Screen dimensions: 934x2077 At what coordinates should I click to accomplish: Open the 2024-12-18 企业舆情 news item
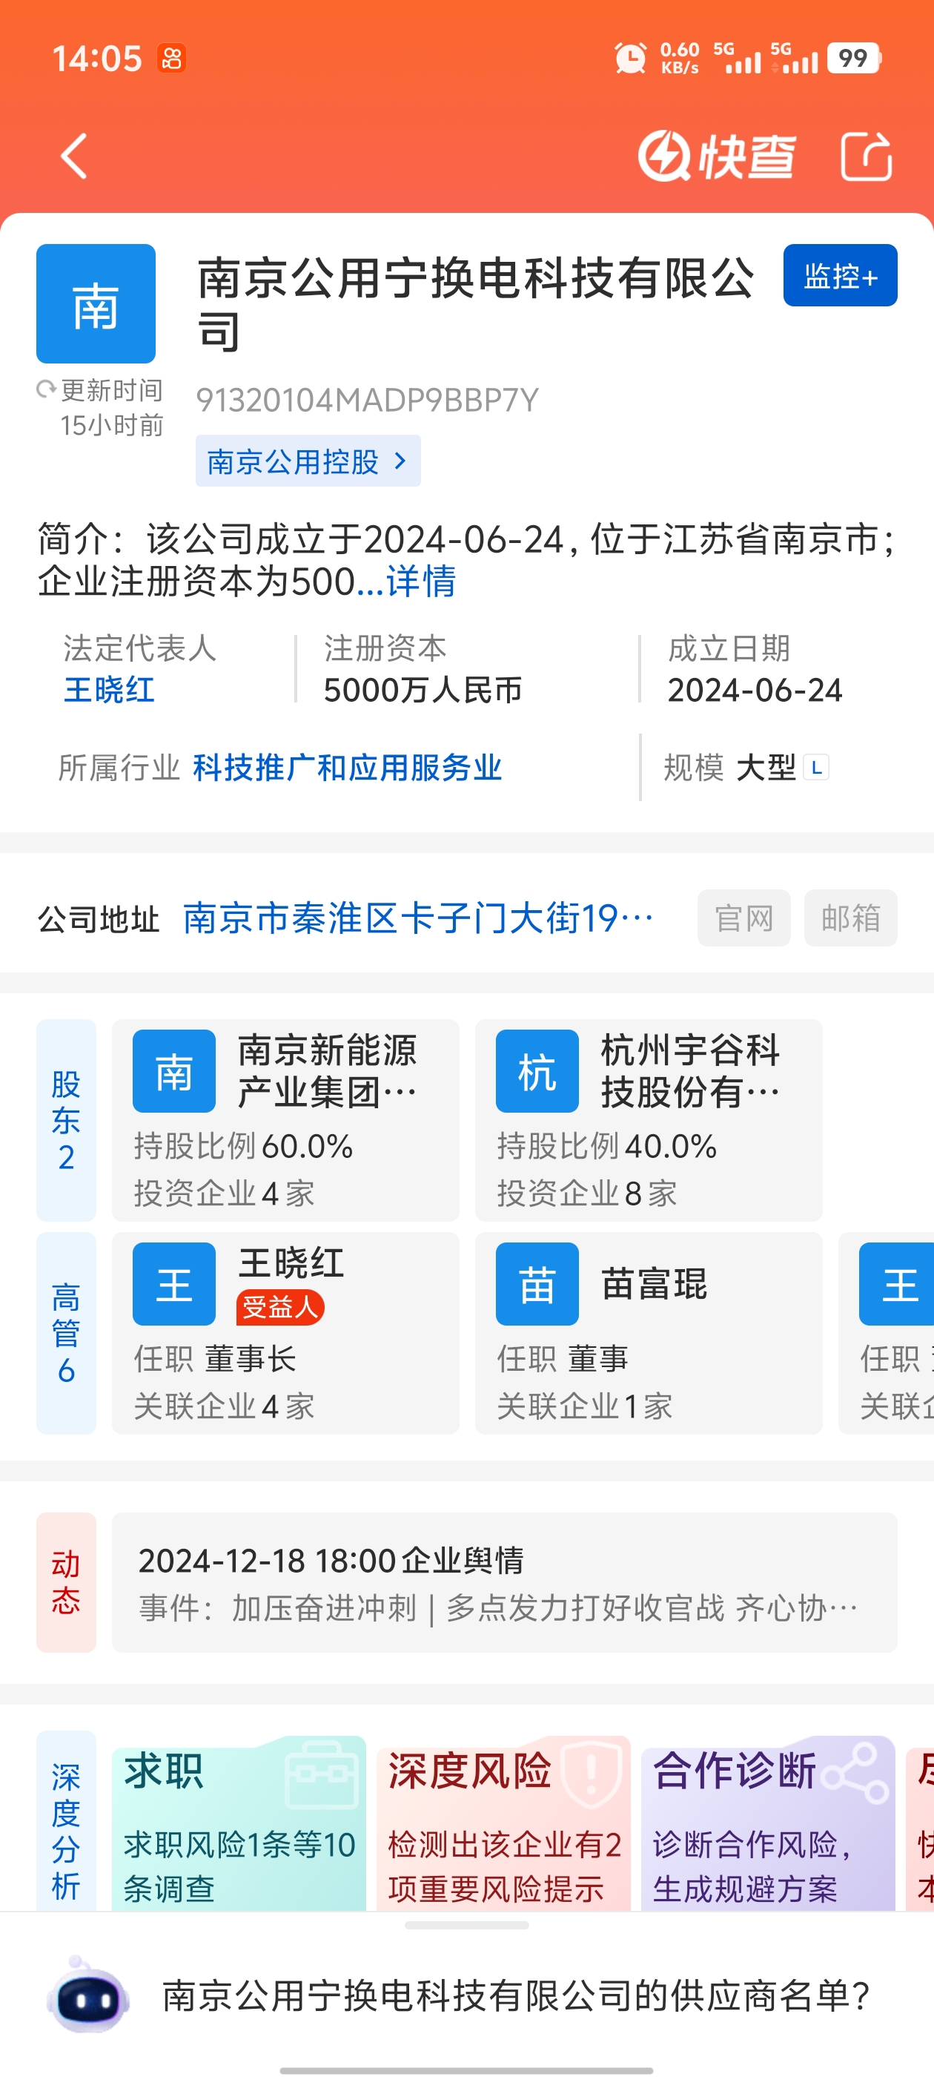pos(505,1582)
